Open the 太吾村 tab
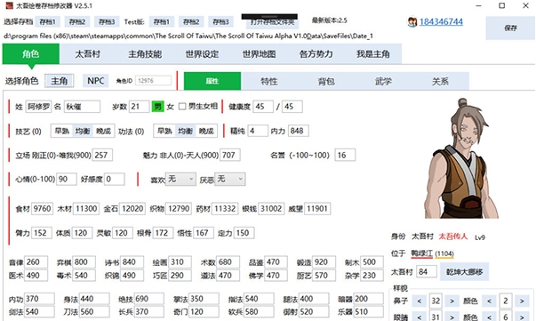 (x=88, y=54)
